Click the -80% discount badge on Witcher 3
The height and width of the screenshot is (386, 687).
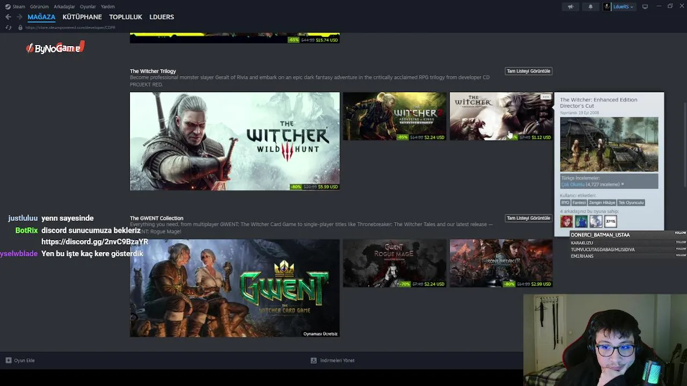click(296, 187)
